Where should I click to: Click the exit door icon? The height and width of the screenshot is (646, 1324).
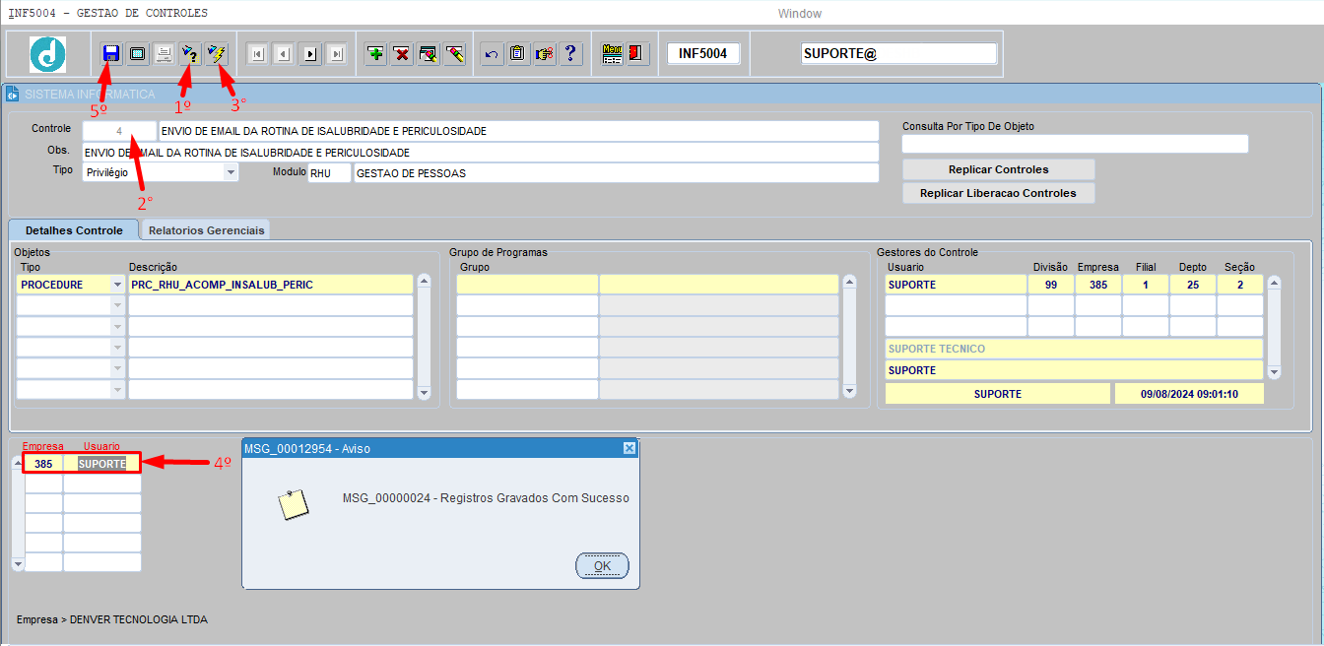tap(636, 53)
